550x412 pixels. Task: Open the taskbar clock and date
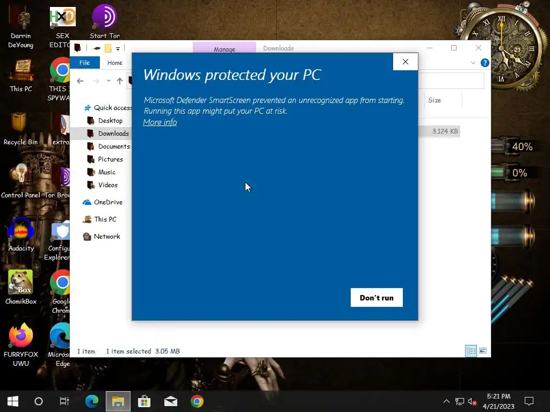pyautogui.click(x=498, y=401)
